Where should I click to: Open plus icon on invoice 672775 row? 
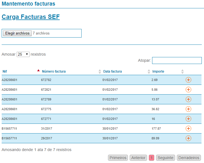click(188, 109)
